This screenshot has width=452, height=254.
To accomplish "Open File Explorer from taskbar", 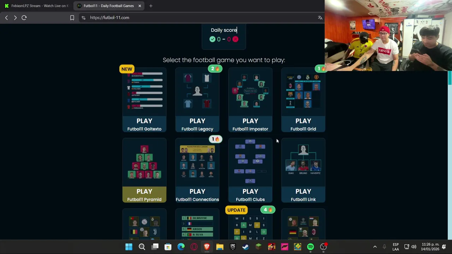I will click(x=220, y=247).
